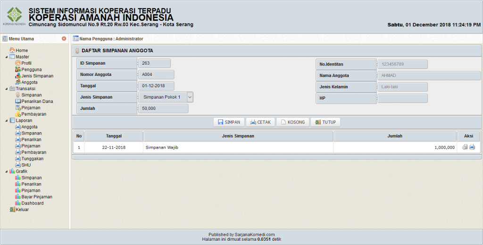Viewport: 483px width, 245px height.
Task: Open the Master folder label
Action: (23, 57)
